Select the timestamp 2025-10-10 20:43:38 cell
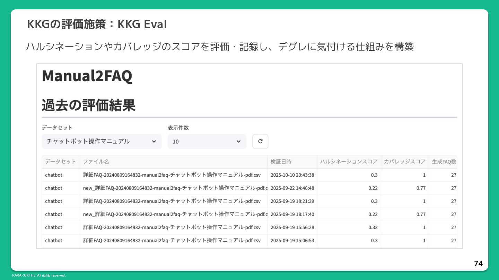Screen dimensions: 499x280 tap(292, 175)
